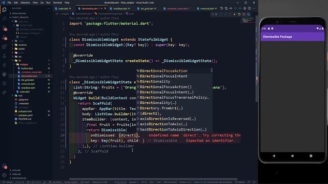Open the File menu
The height and width of the screenshot is (184, 328).
(9, 3)
